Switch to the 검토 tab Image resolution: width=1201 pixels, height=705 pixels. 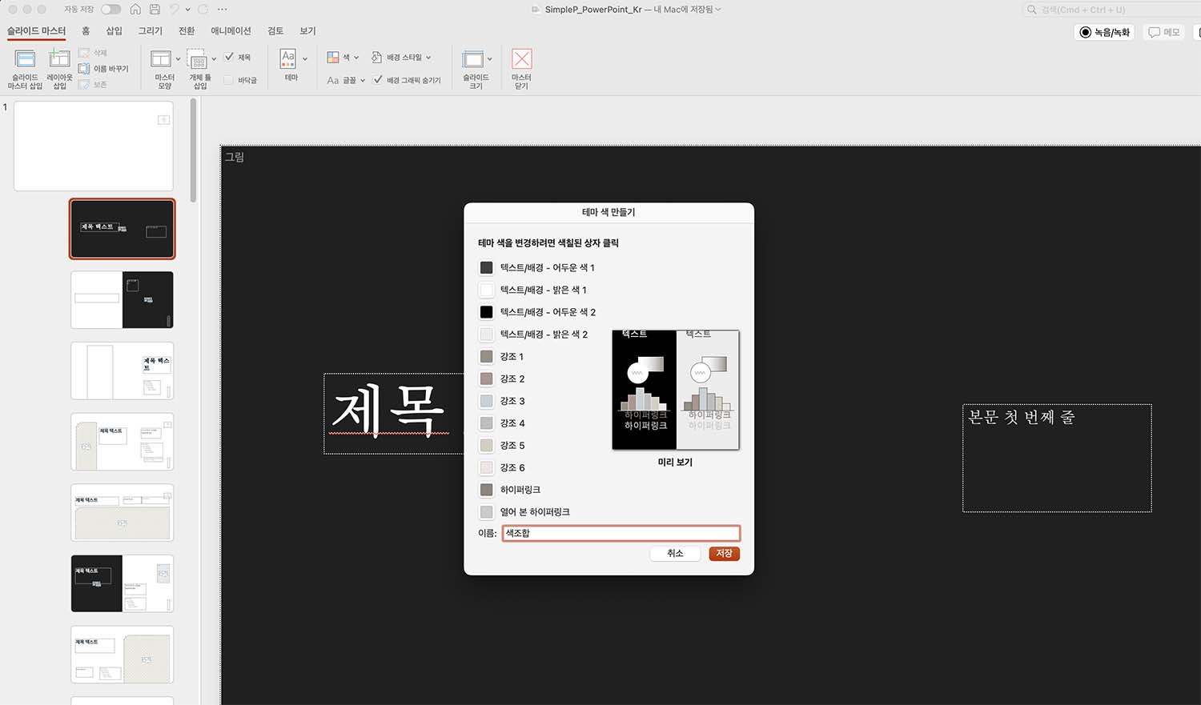(x=275, y=30)
